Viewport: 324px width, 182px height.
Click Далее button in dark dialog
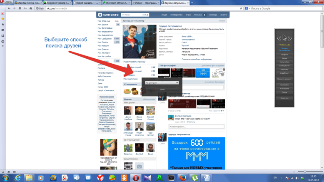pos(162,90)
